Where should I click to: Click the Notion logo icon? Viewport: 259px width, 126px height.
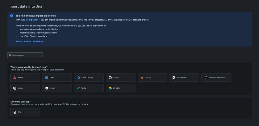tap(15, 88)
